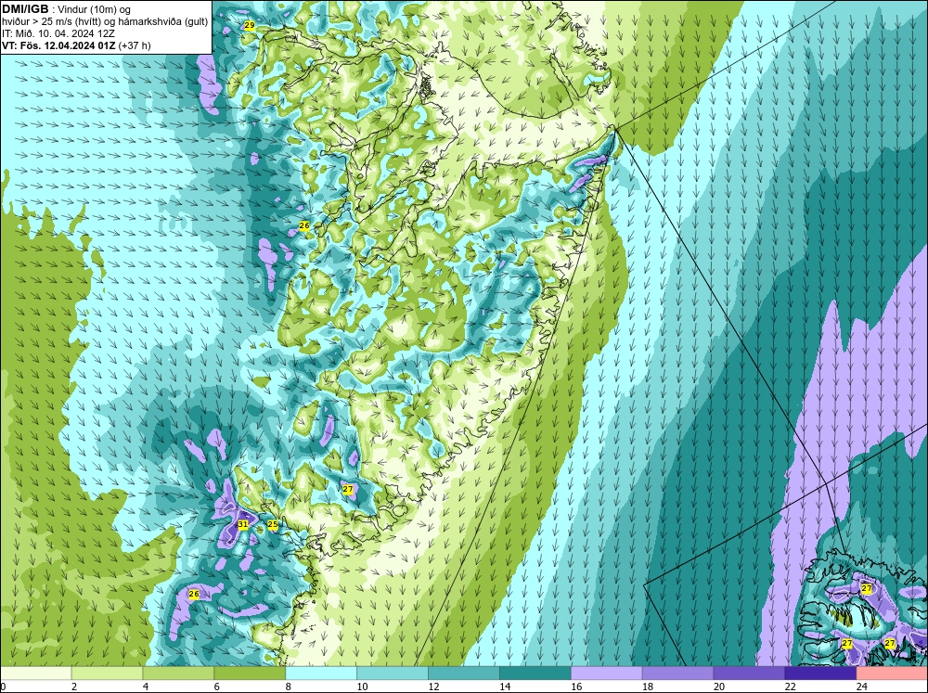Click the yellow gust label 31
The width and height of the screenshot is (928, 693).
tap(242, 524)
